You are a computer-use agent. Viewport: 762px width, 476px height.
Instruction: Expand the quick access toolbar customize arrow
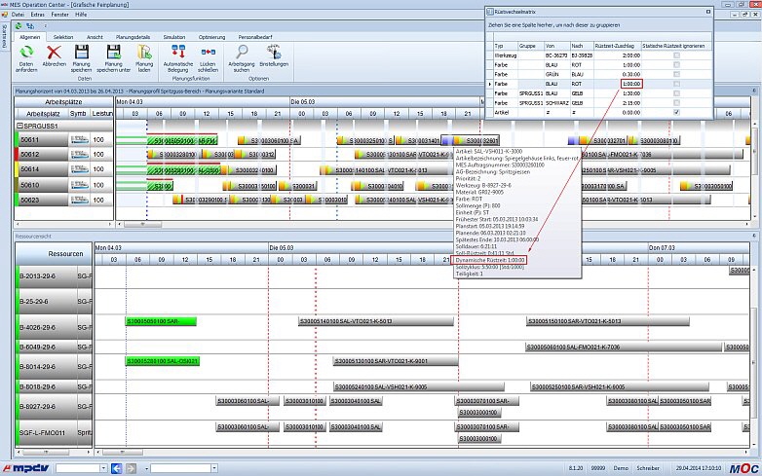(x=45, y=25)
